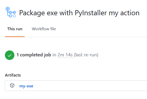
Task: Download the my-exe artifact
Action: 26,86
